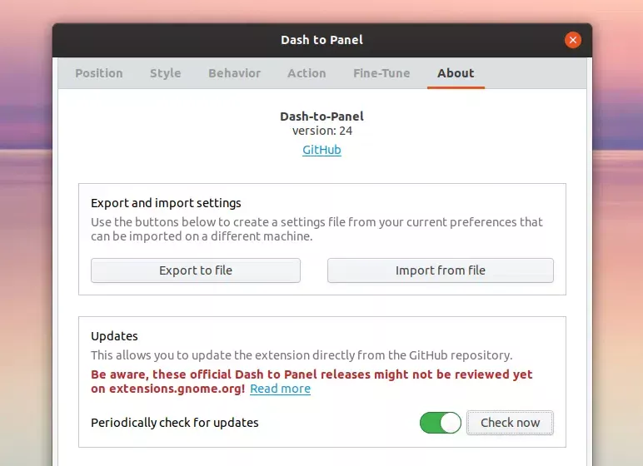Click the red warning text about releases

pos(312,374)
